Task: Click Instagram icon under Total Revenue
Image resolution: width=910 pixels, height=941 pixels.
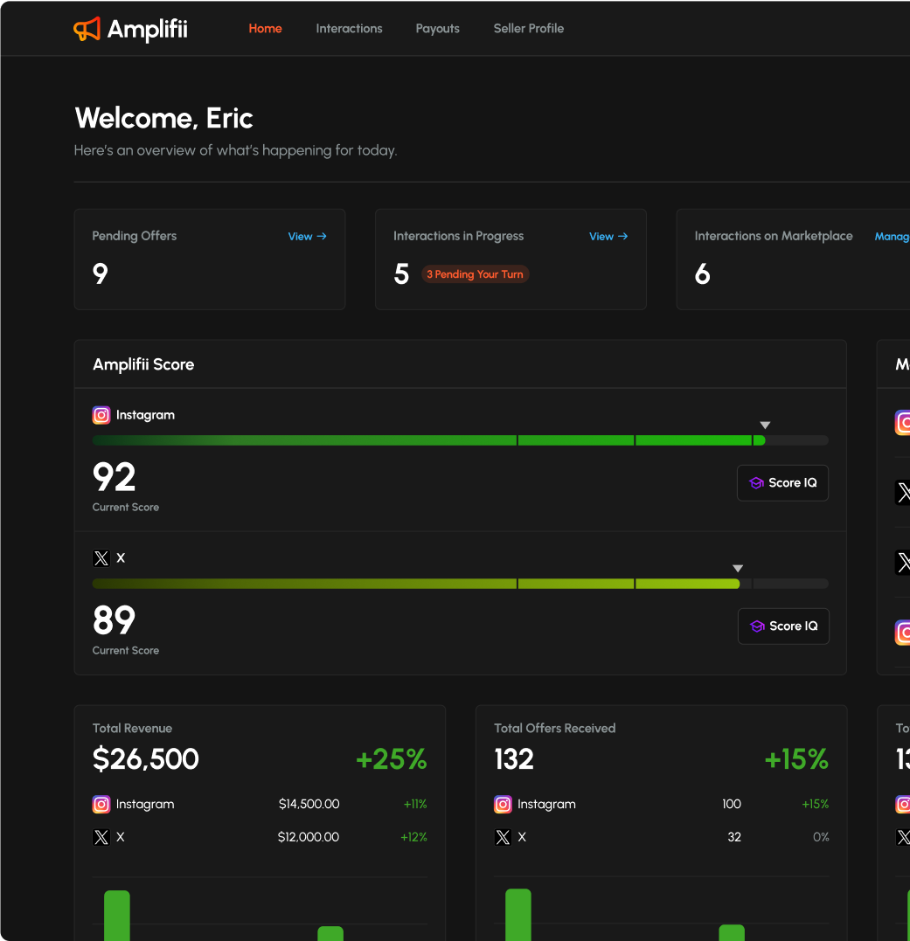Action: [x=101, y=805]
